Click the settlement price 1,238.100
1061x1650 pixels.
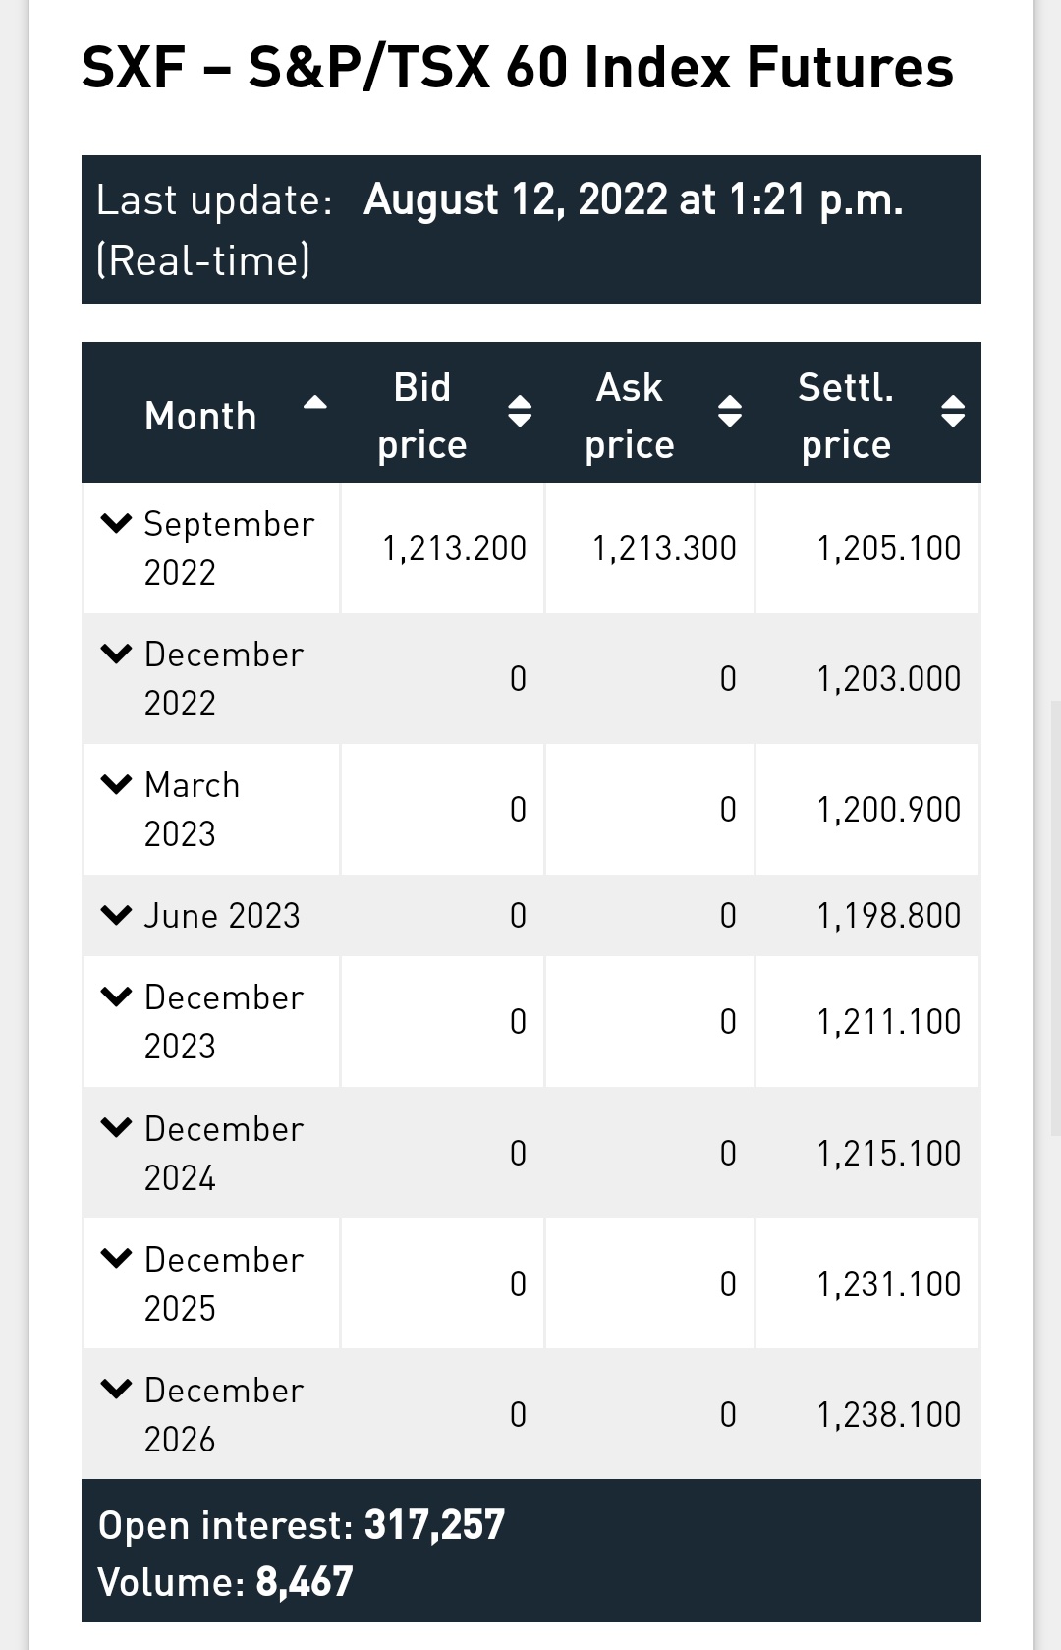tap(888, 1415)
